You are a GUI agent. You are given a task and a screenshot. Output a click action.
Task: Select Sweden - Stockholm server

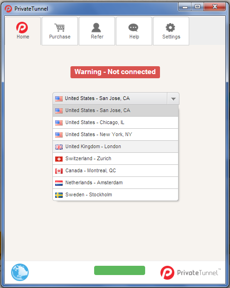click(x=115, y=194)
